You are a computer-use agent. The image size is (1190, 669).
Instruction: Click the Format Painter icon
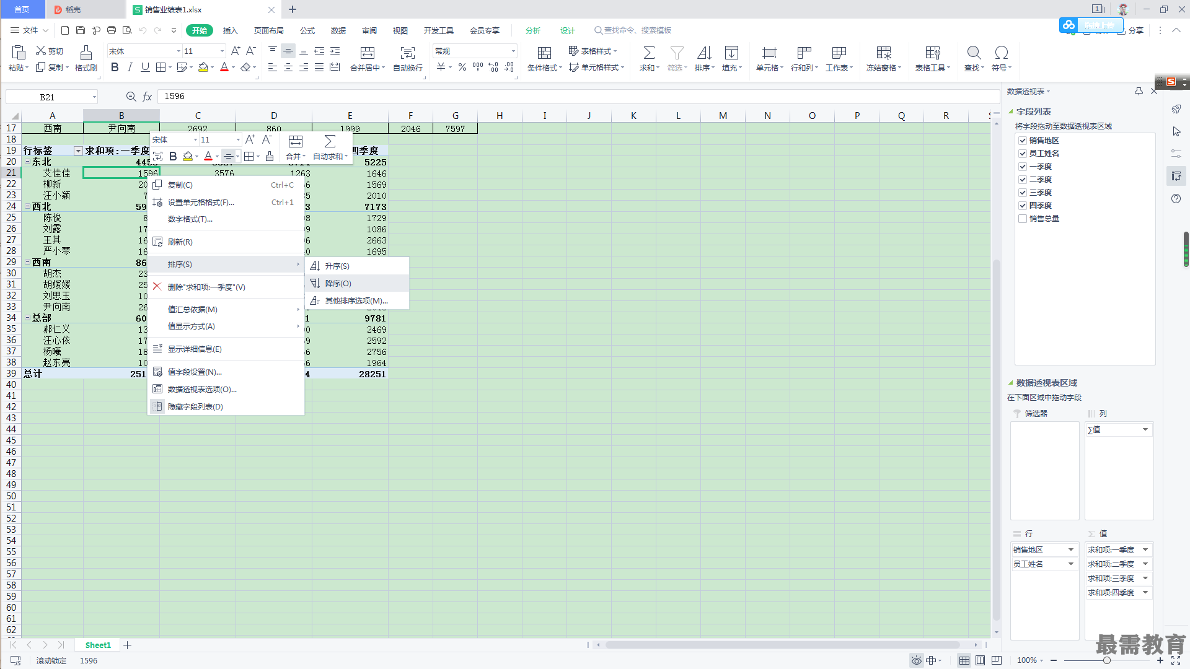86,53
